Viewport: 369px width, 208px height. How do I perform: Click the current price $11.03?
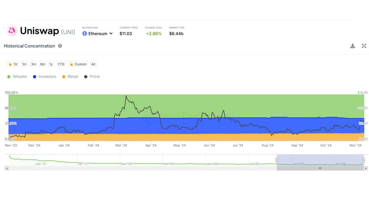pyautogui.click(x=126, y=34)
